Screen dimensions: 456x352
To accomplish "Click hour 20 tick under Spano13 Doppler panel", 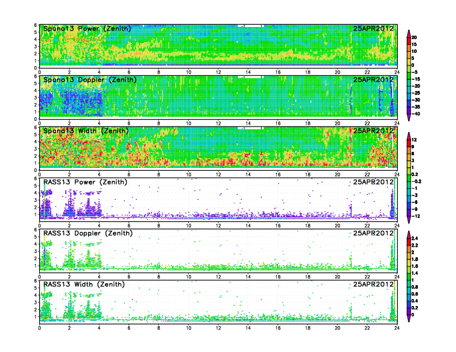I will coord(337,124).
